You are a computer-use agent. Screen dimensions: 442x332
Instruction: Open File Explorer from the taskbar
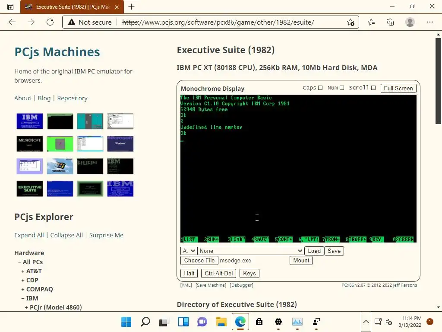coord(221,322)
